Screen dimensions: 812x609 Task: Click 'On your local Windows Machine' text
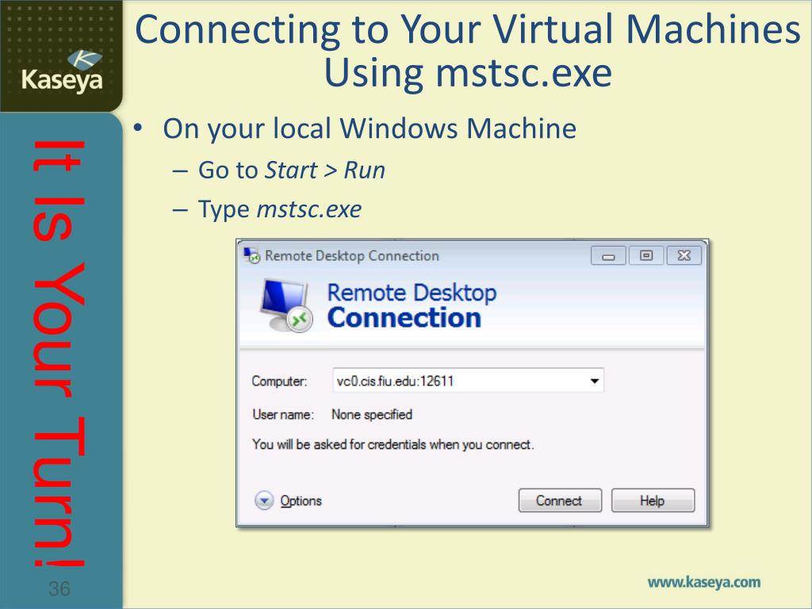(370, 128)
